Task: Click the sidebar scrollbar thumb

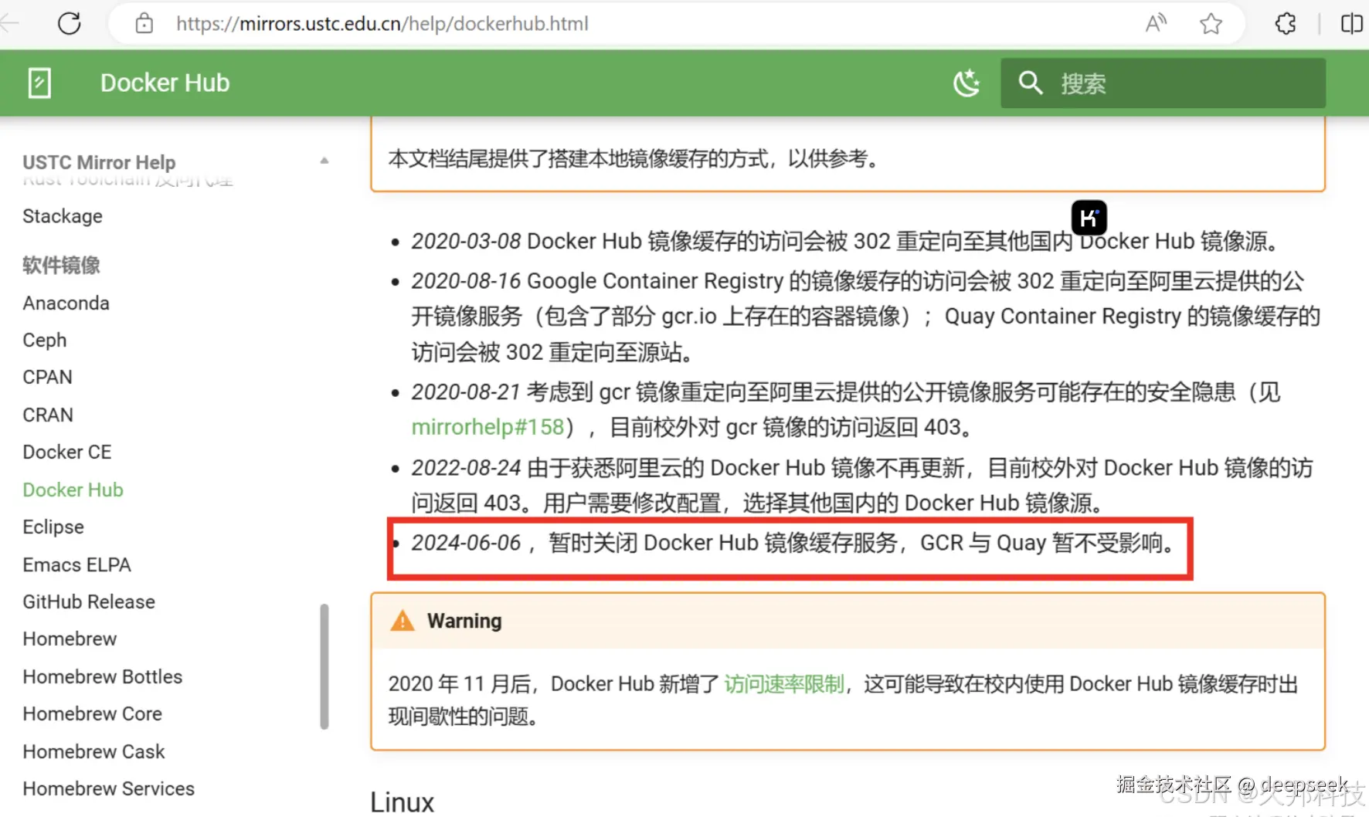Action: coord(324,666)
